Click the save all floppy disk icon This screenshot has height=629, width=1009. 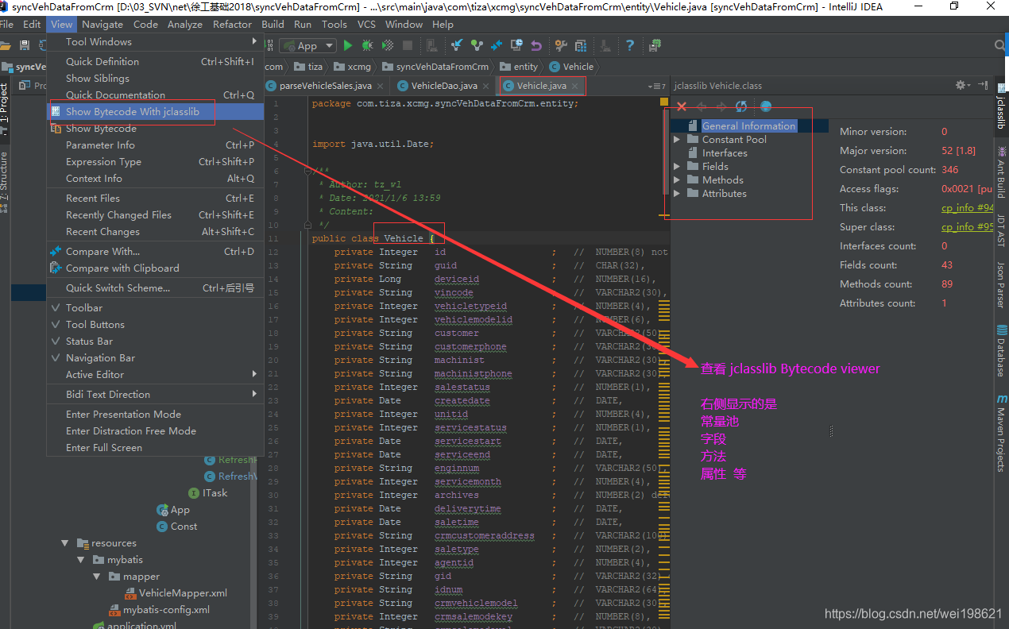[25, 45]
